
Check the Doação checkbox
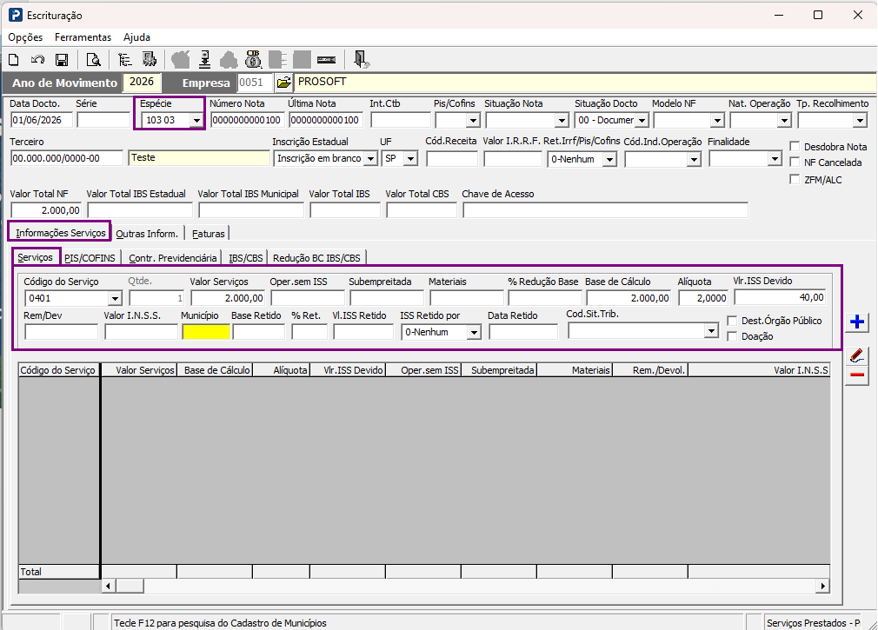point(732,336)
